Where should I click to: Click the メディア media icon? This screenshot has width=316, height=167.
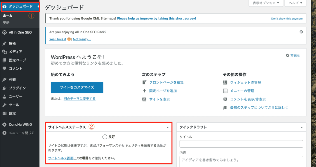click(x=4, y=52)
